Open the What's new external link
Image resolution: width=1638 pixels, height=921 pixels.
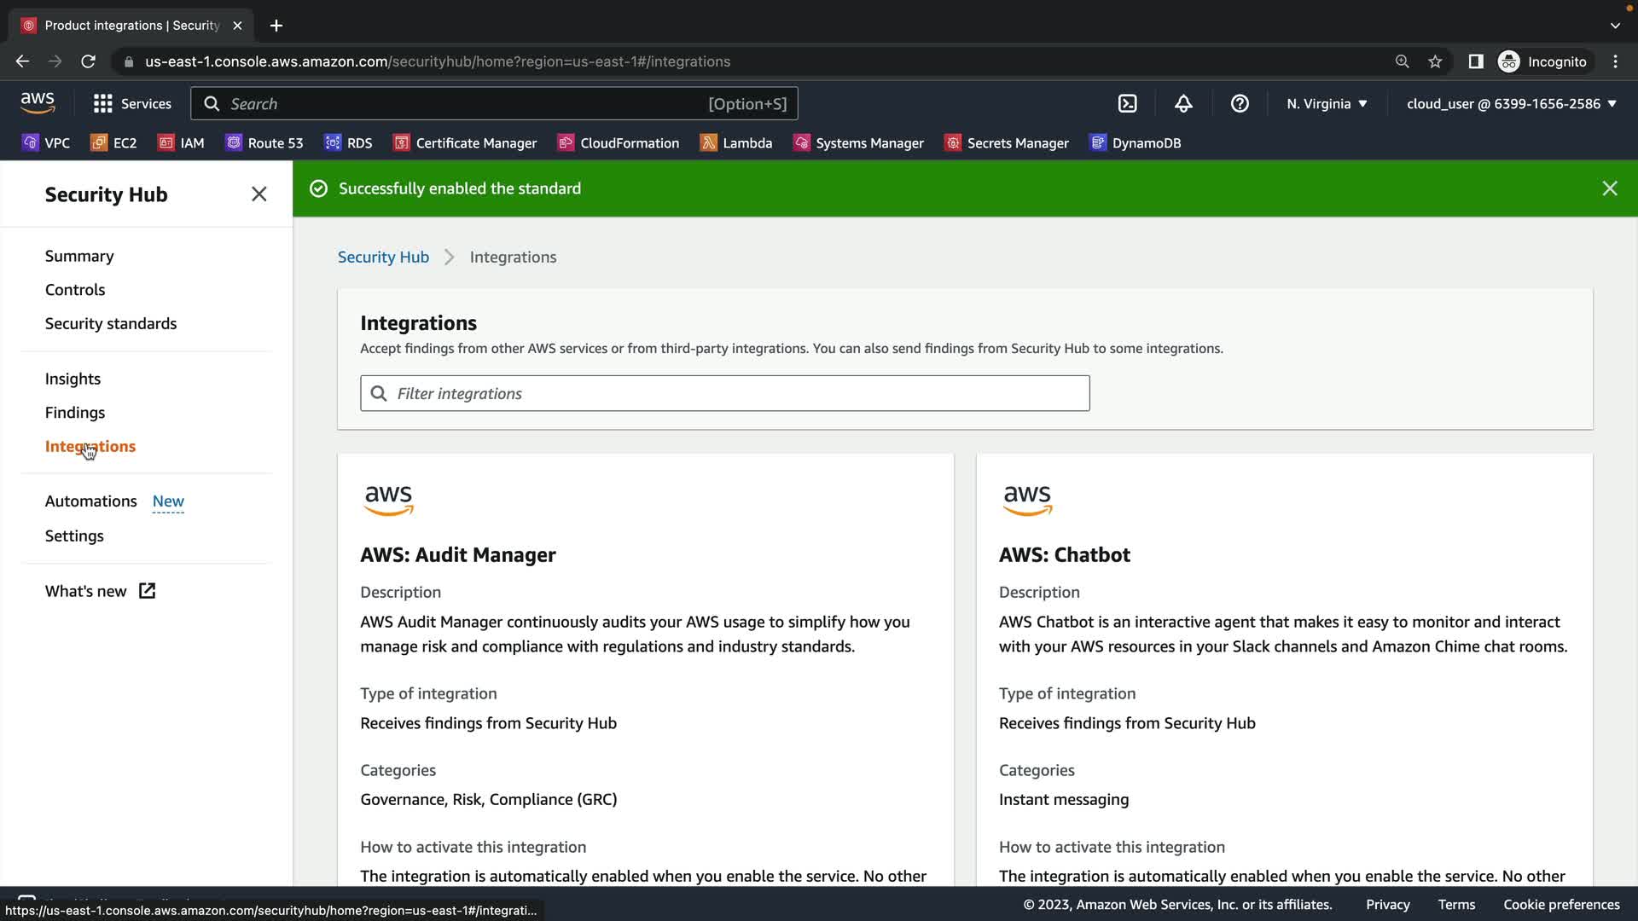pos(100,591)
